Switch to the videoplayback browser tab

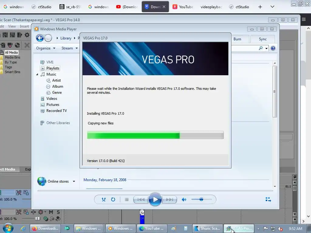[x=211, y=7]
